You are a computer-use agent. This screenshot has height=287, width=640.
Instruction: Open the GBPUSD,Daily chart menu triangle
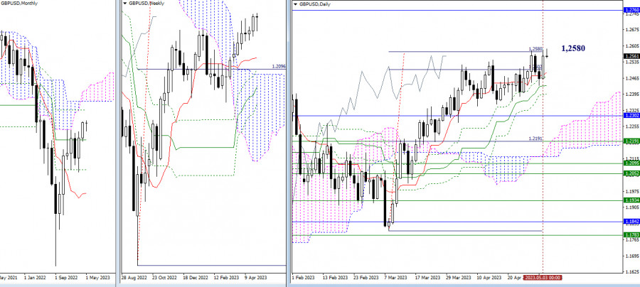pyautogui.click(x=296, y=4)
